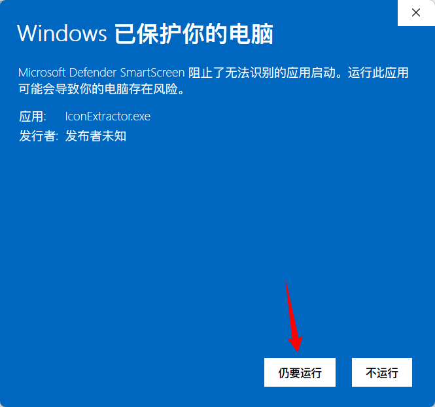Click the 发行者: label

click(x=39, y=136)
